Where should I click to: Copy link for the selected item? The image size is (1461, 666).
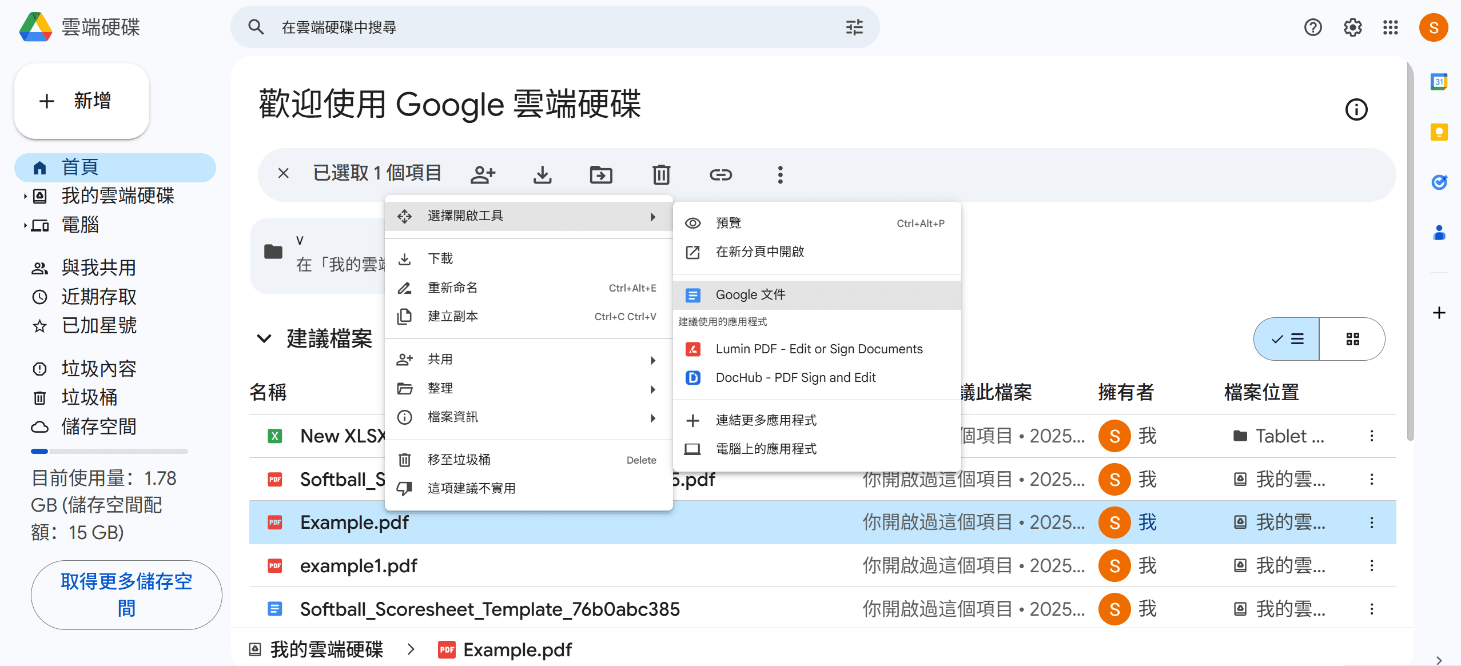(x=721, y=174)
